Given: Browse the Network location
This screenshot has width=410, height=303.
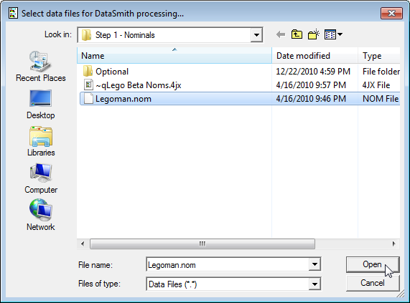Looking at the screenshot, I should coord(41,215).
